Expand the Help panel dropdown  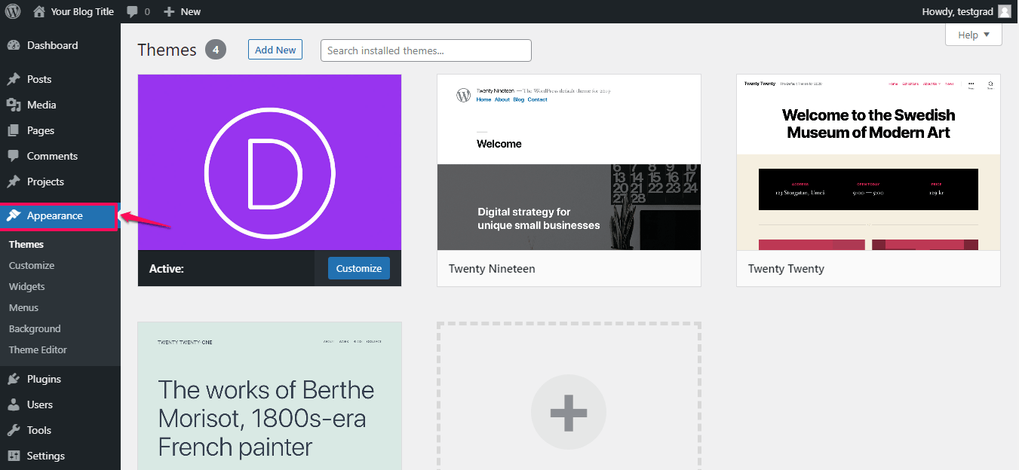[973, 34]
